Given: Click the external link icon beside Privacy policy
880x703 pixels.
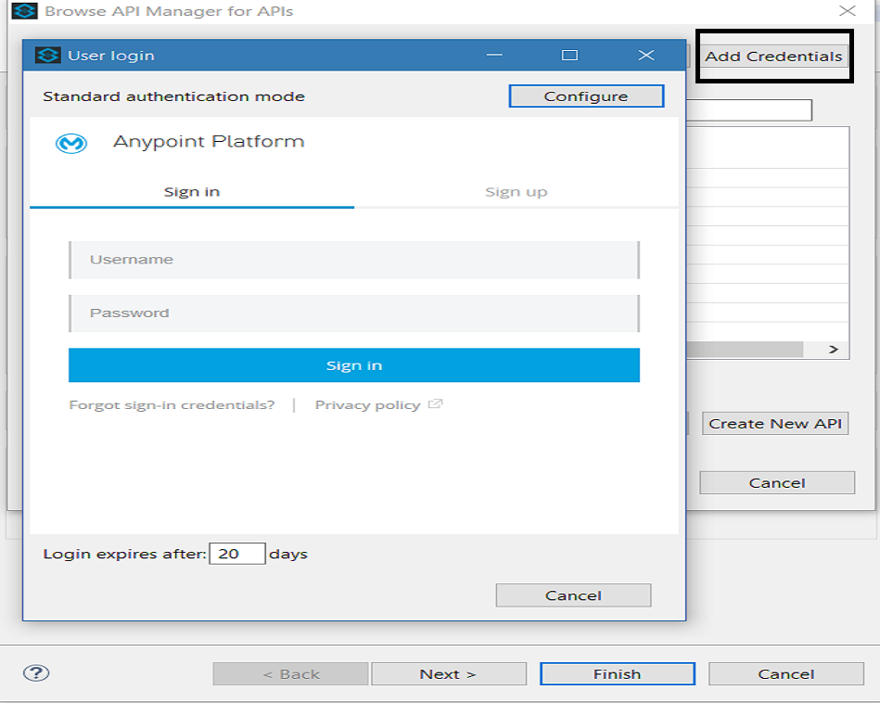Looking at the screenshot, I should 436,403.
